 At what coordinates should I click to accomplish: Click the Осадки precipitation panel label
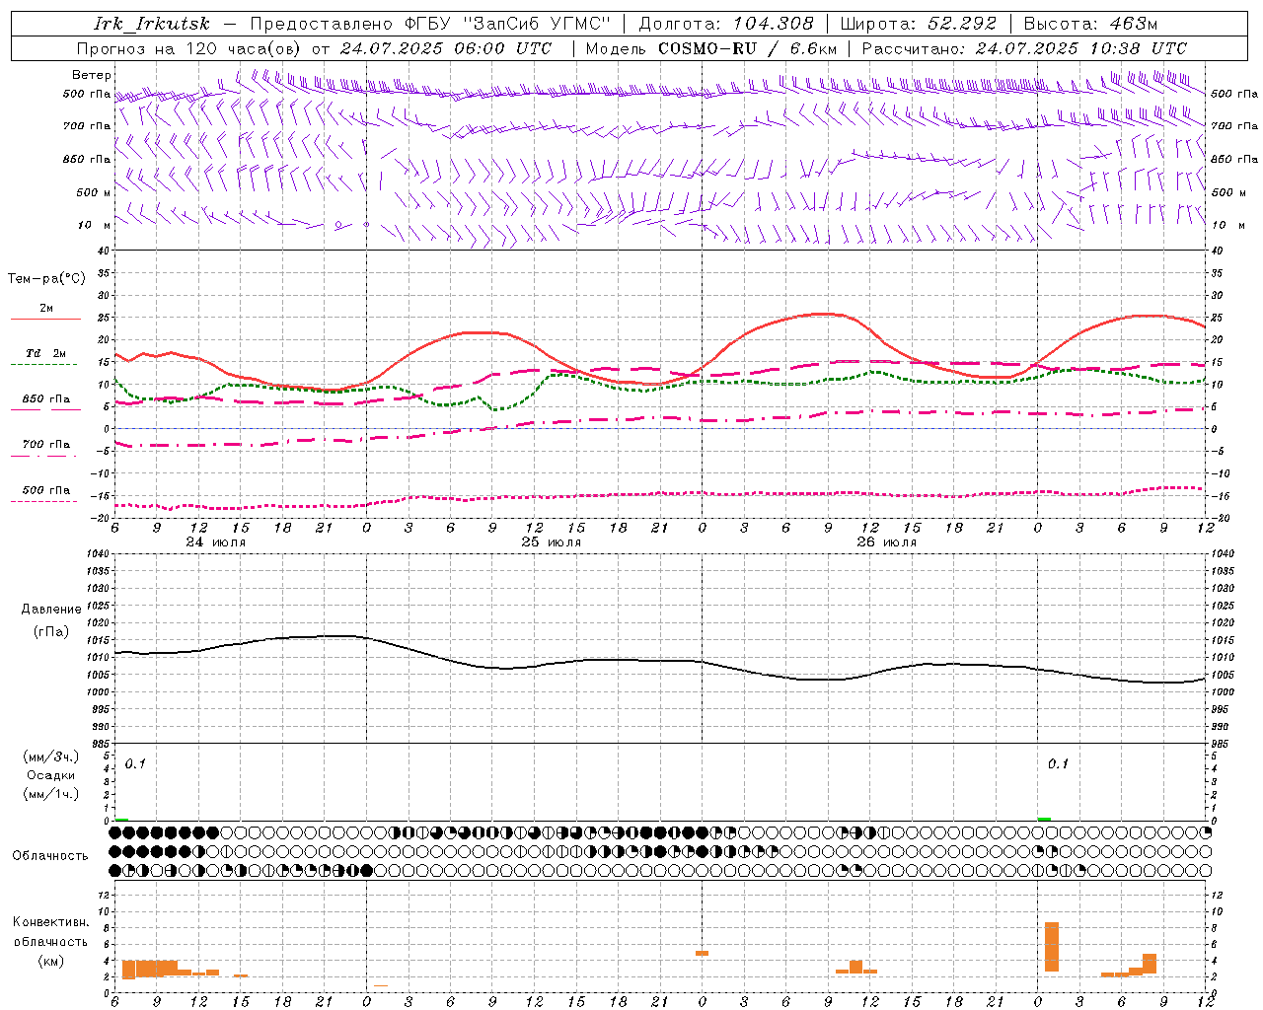point(51,775)
